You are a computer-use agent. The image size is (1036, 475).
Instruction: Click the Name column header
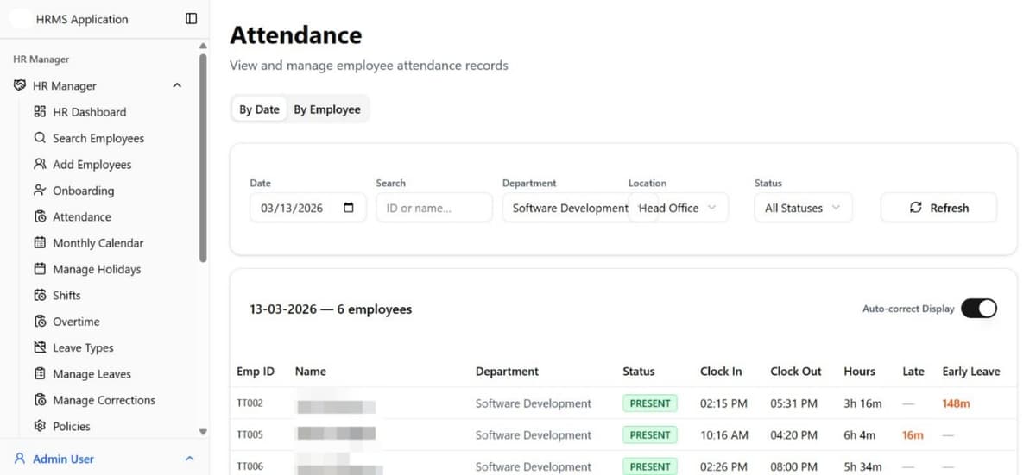(x=311, y=372)
